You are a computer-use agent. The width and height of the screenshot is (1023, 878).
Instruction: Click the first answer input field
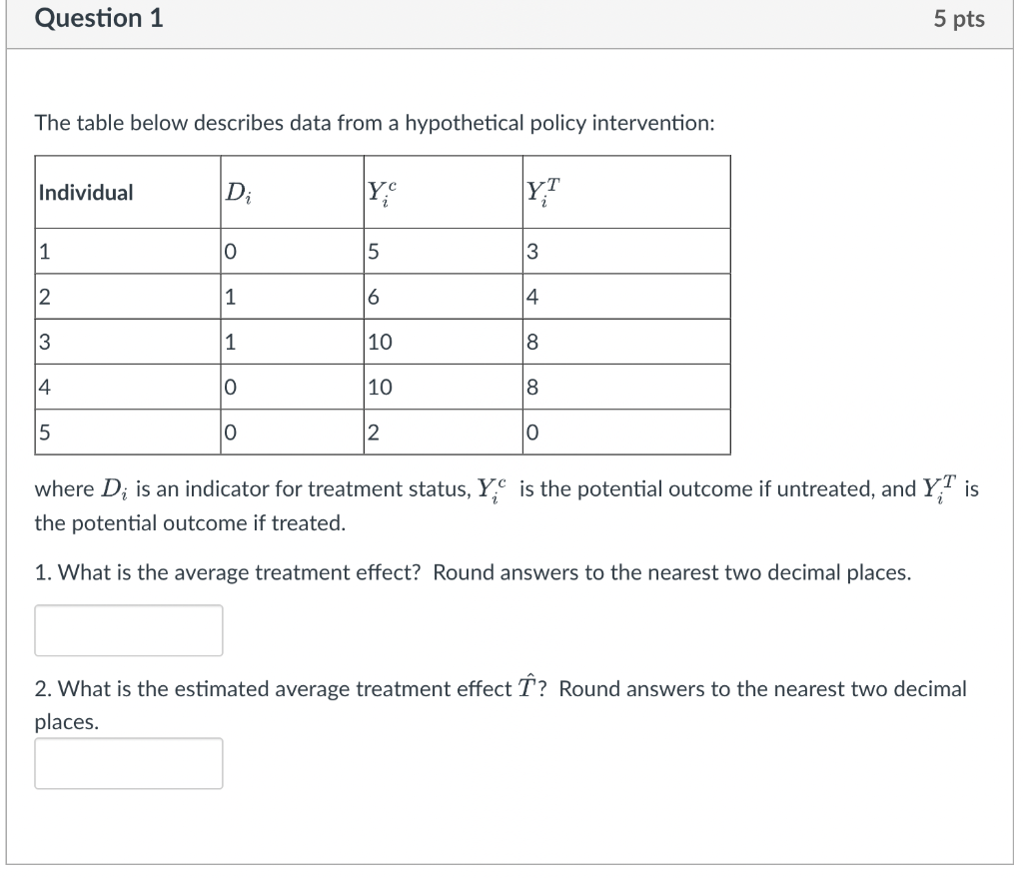[128, 630]
